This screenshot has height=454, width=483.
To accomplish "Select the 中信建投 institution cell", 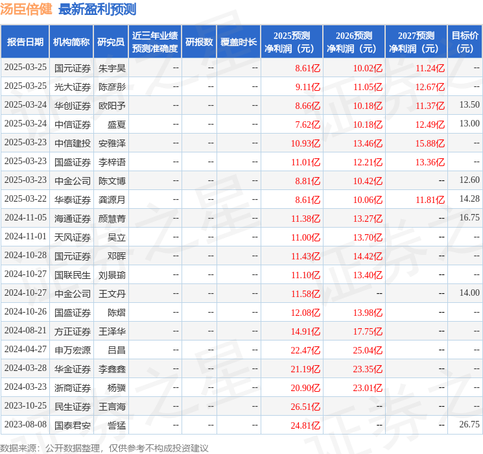I will [73, 143].
